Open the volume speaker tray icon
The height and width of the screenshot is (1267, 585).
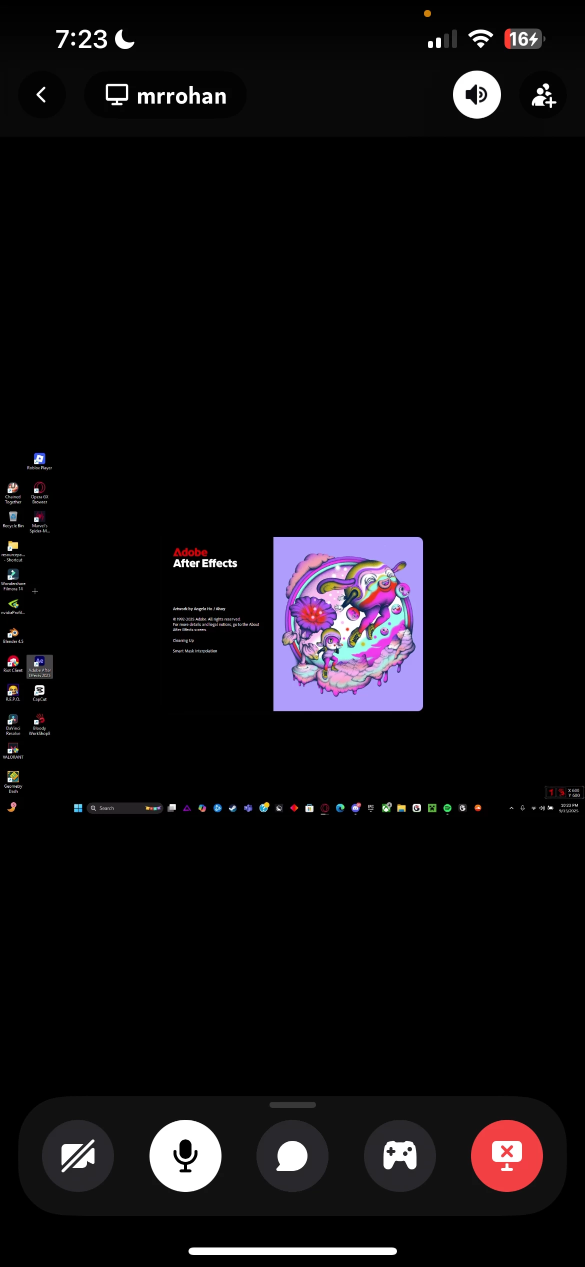542,808
